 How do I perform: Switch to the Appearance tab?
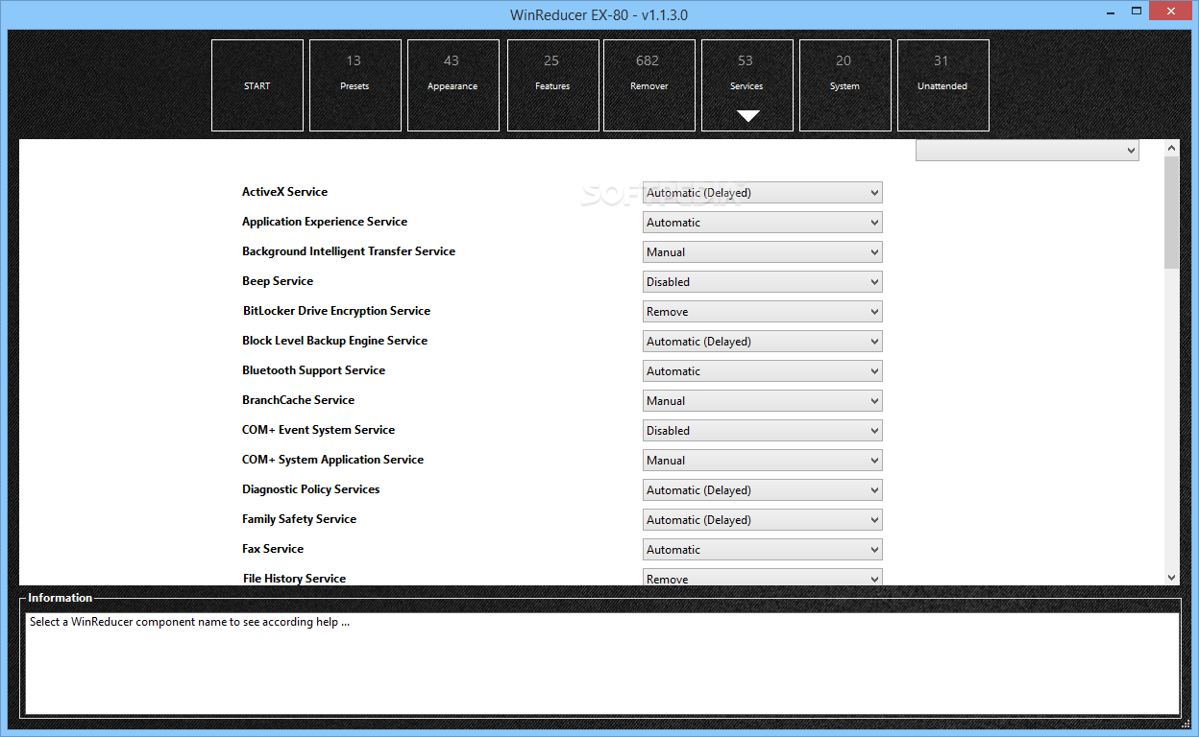pos(453,85)
